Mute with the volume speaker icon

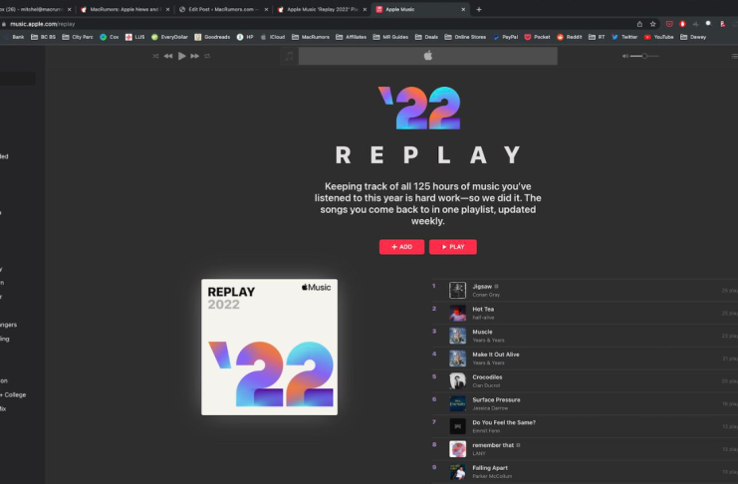point(625,56)
